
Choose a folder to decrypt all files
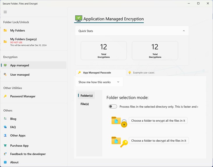(159, 141)
